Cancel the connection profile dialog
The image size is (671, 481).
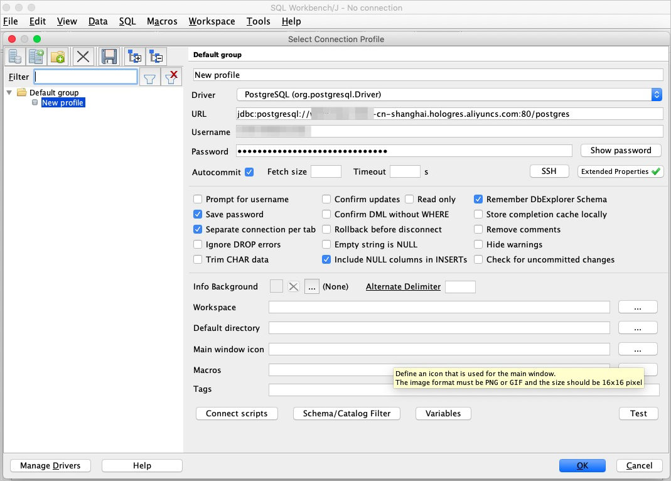(x=640, y=465)
